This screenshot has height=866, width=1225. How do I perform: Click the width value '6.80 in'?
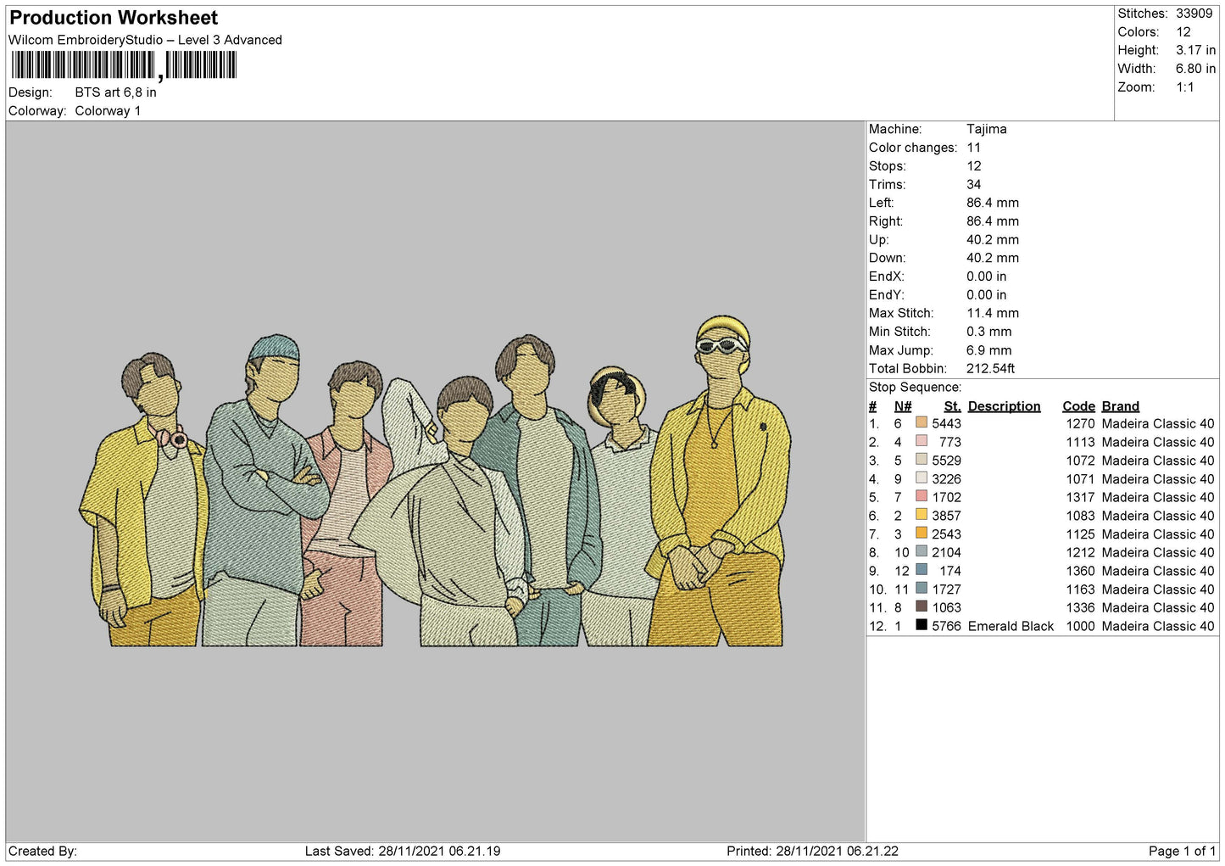(x=1195, y=69)
